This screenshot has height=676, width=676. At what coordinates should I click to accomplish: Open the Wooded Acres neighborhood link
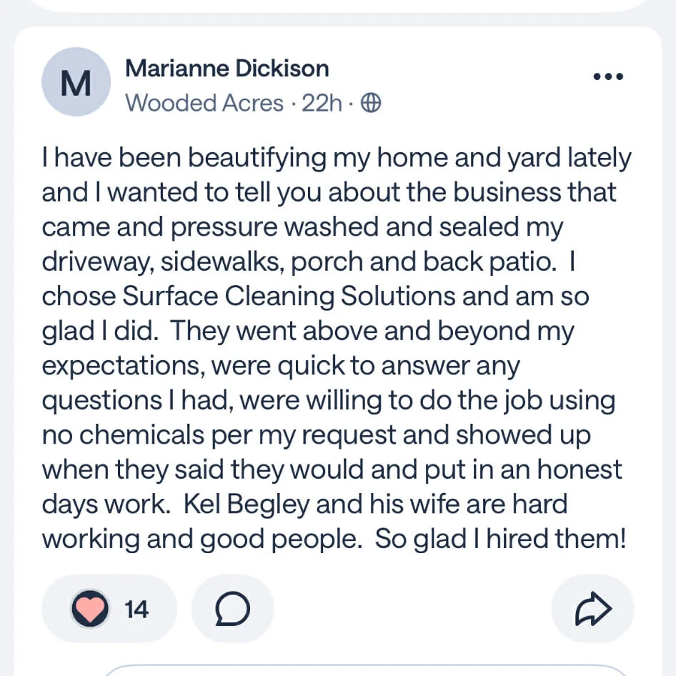204,104
